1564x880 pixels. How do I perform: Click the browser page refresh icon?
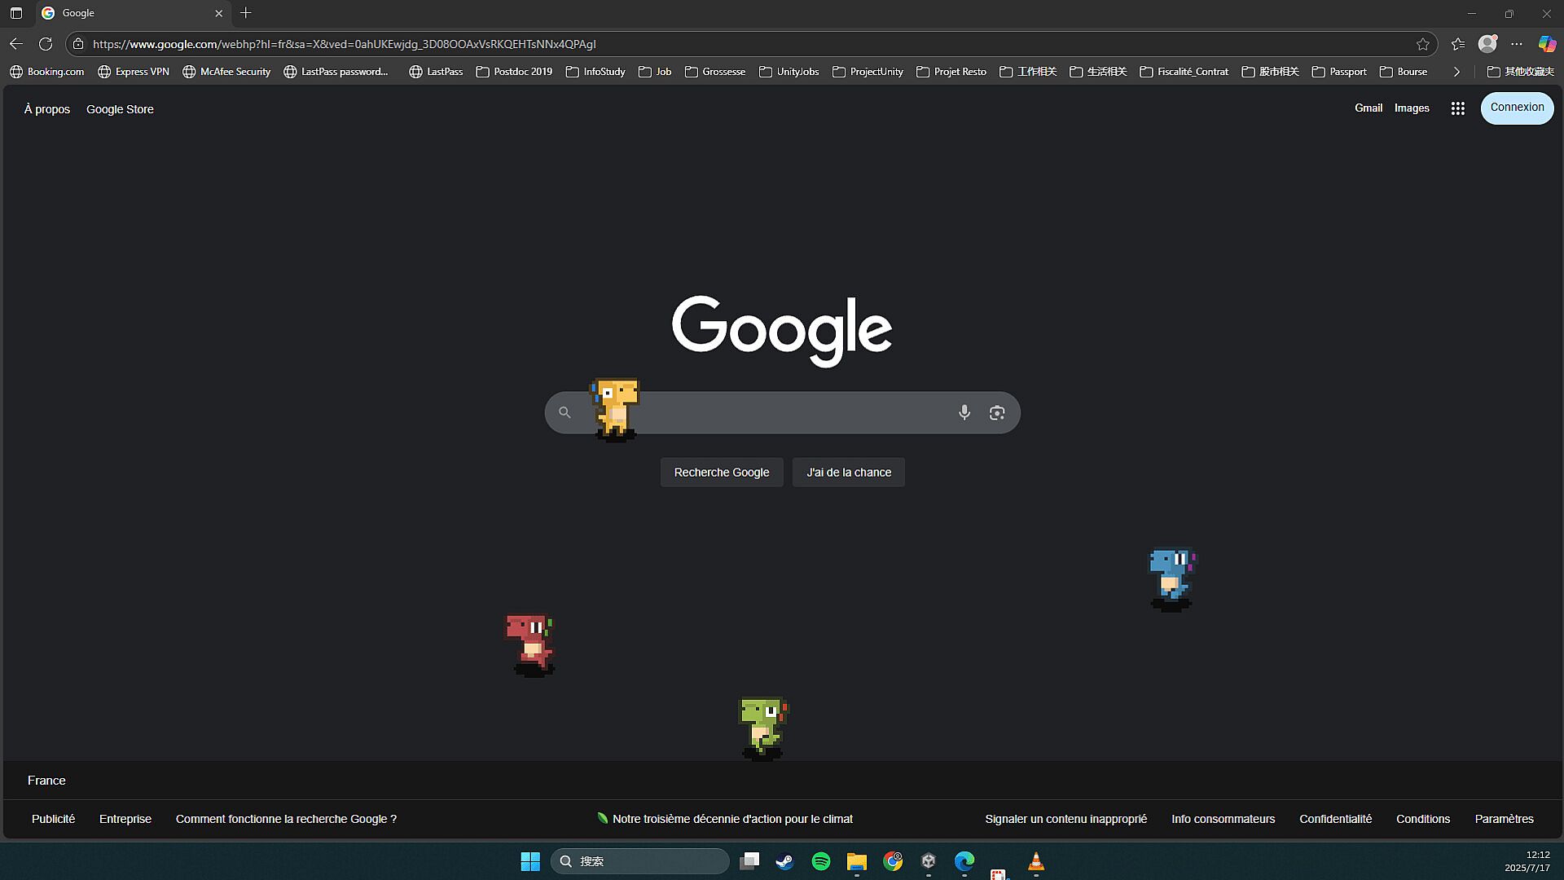[x=46, y=44]
